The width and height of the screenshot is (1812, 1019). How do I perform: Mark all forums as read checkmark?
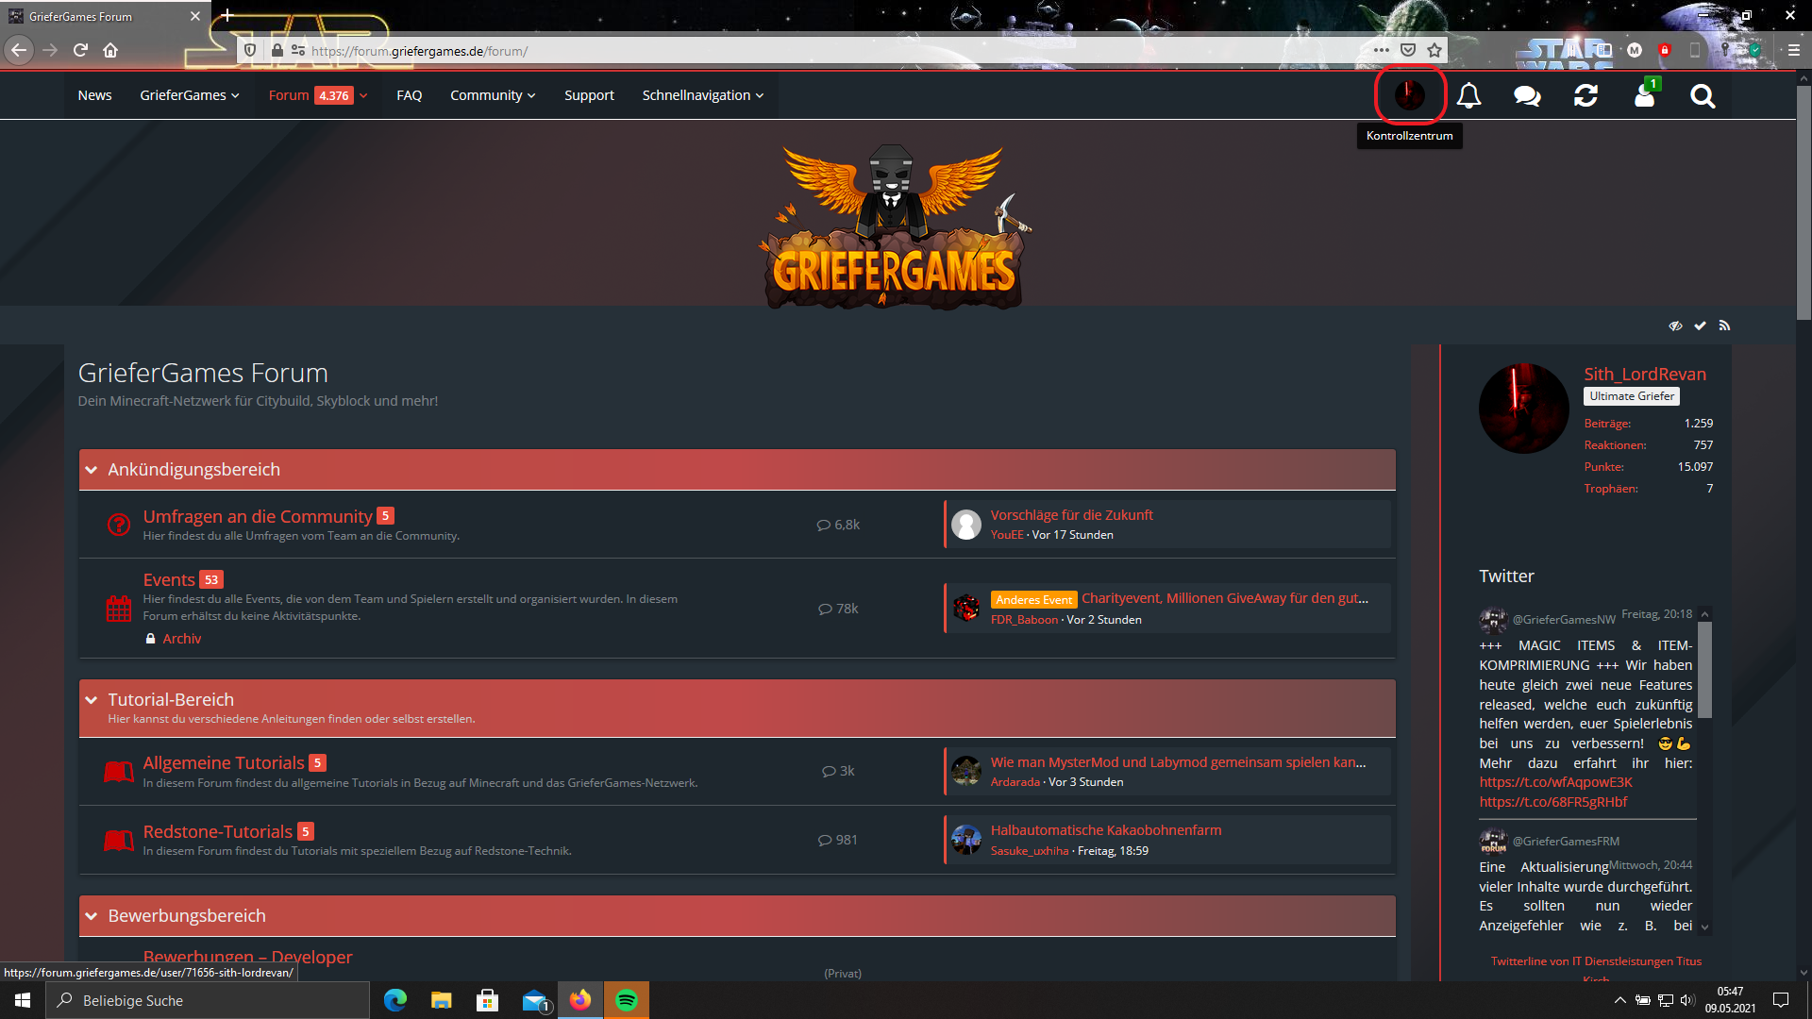tap(1700, 326)
